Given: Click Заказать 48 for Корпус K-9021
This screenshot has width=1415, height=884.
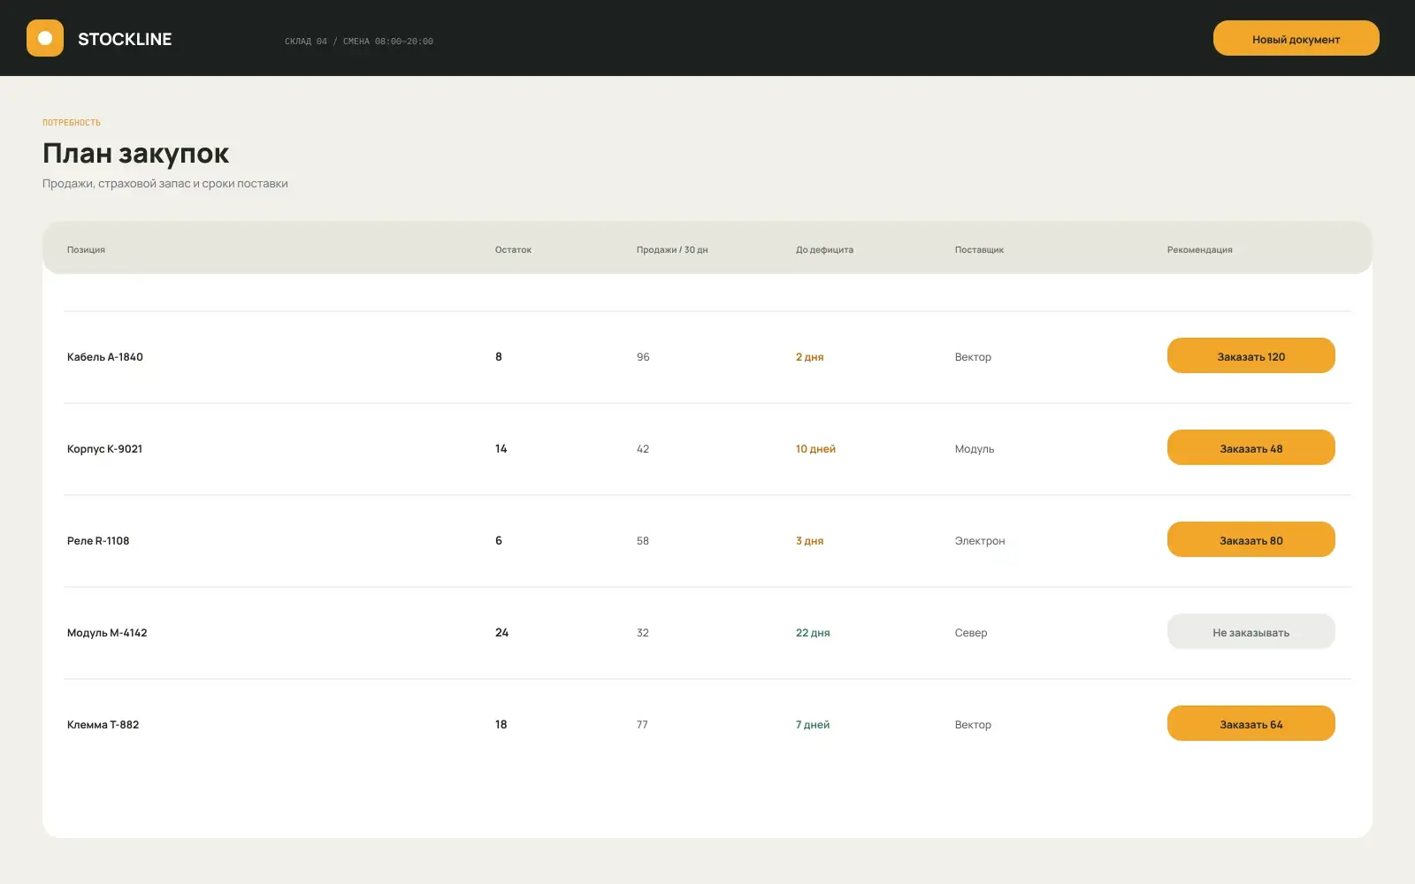Looking at the screenshot, I should [1251, 447].
